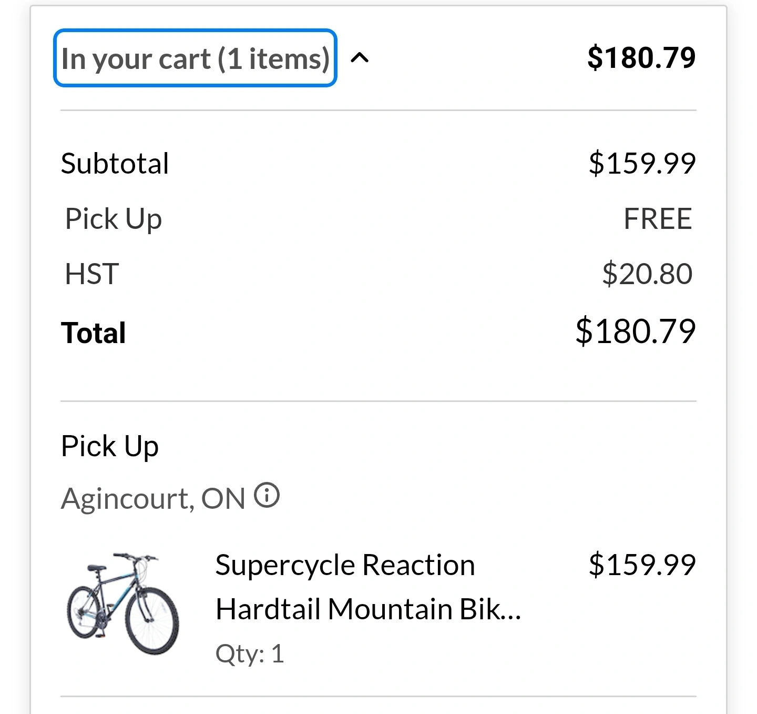Click the $20.80 HST amount
Viewport: 757px width, 714px height.
coord(647,274)
